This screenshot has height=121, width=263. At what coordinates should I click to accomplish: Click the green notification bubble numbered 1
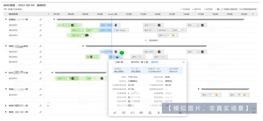coord(122,53)
